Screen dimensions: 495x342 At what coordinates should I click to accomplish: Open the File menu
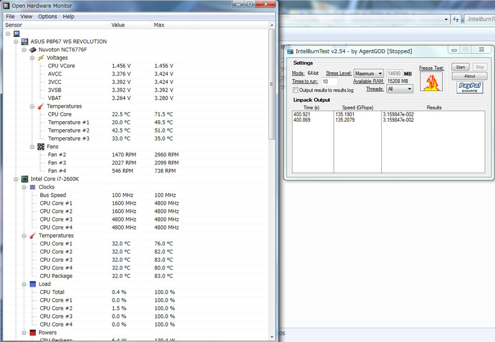pyautogui.click(x=10, y=17)
